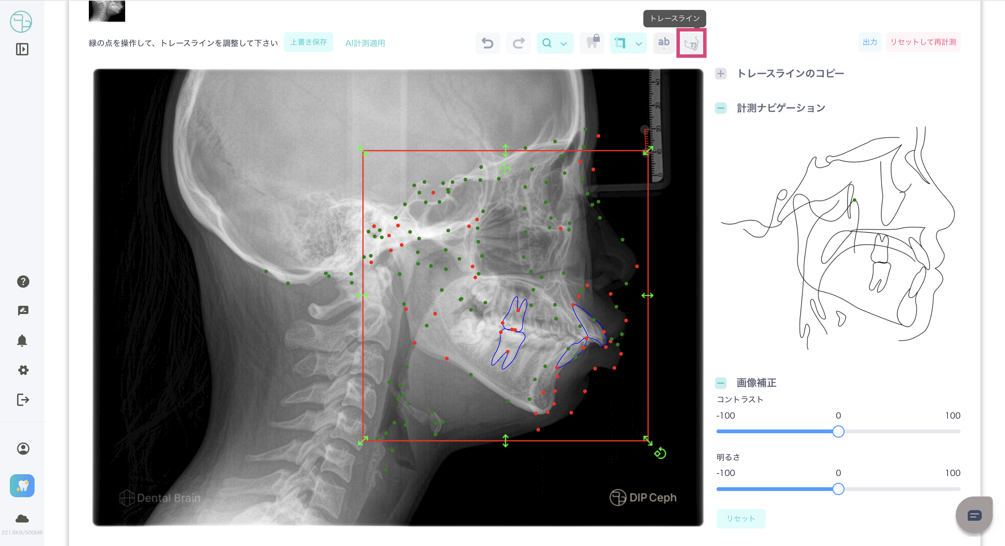Click the help question mark icon

(x=23, y=282)
